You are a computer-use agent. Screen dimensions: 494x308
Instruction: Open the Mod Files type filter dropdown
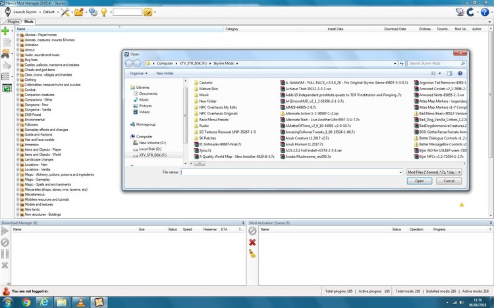coord(434,172)
